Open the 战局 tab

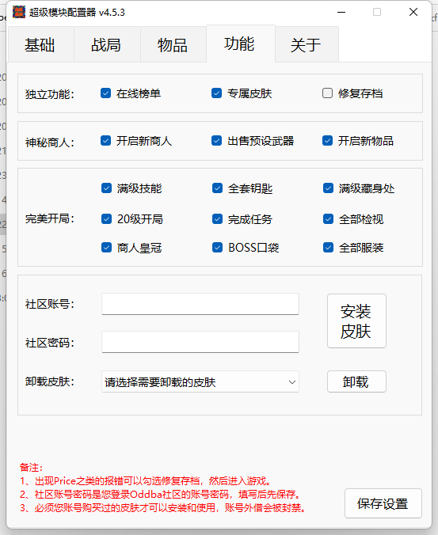106,44
